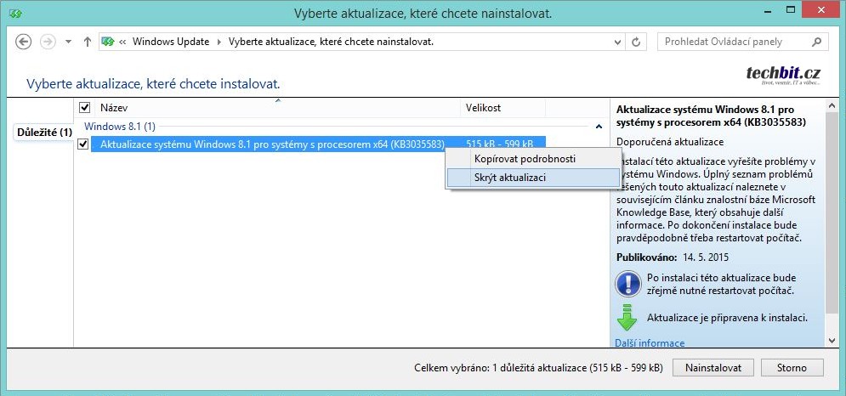Viewport: 846px width, 396px height.
Task: Open the Další informace link
Action: 650,342
